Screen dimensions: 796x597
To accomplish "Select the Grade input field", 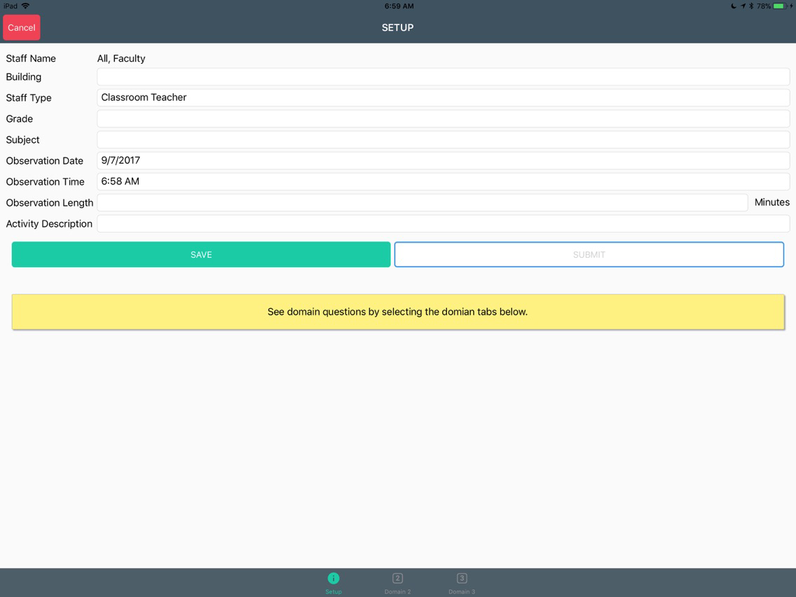I will pyautogui.click(x=443, y=119).
